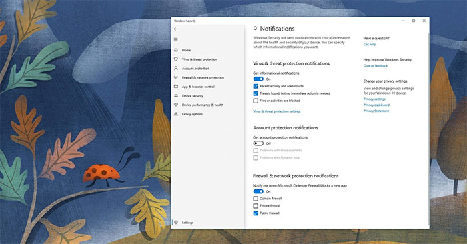The image size is (467, 244).
Task: Click Firewall & network protection notifications heading
Action: (x=296, y=176)
